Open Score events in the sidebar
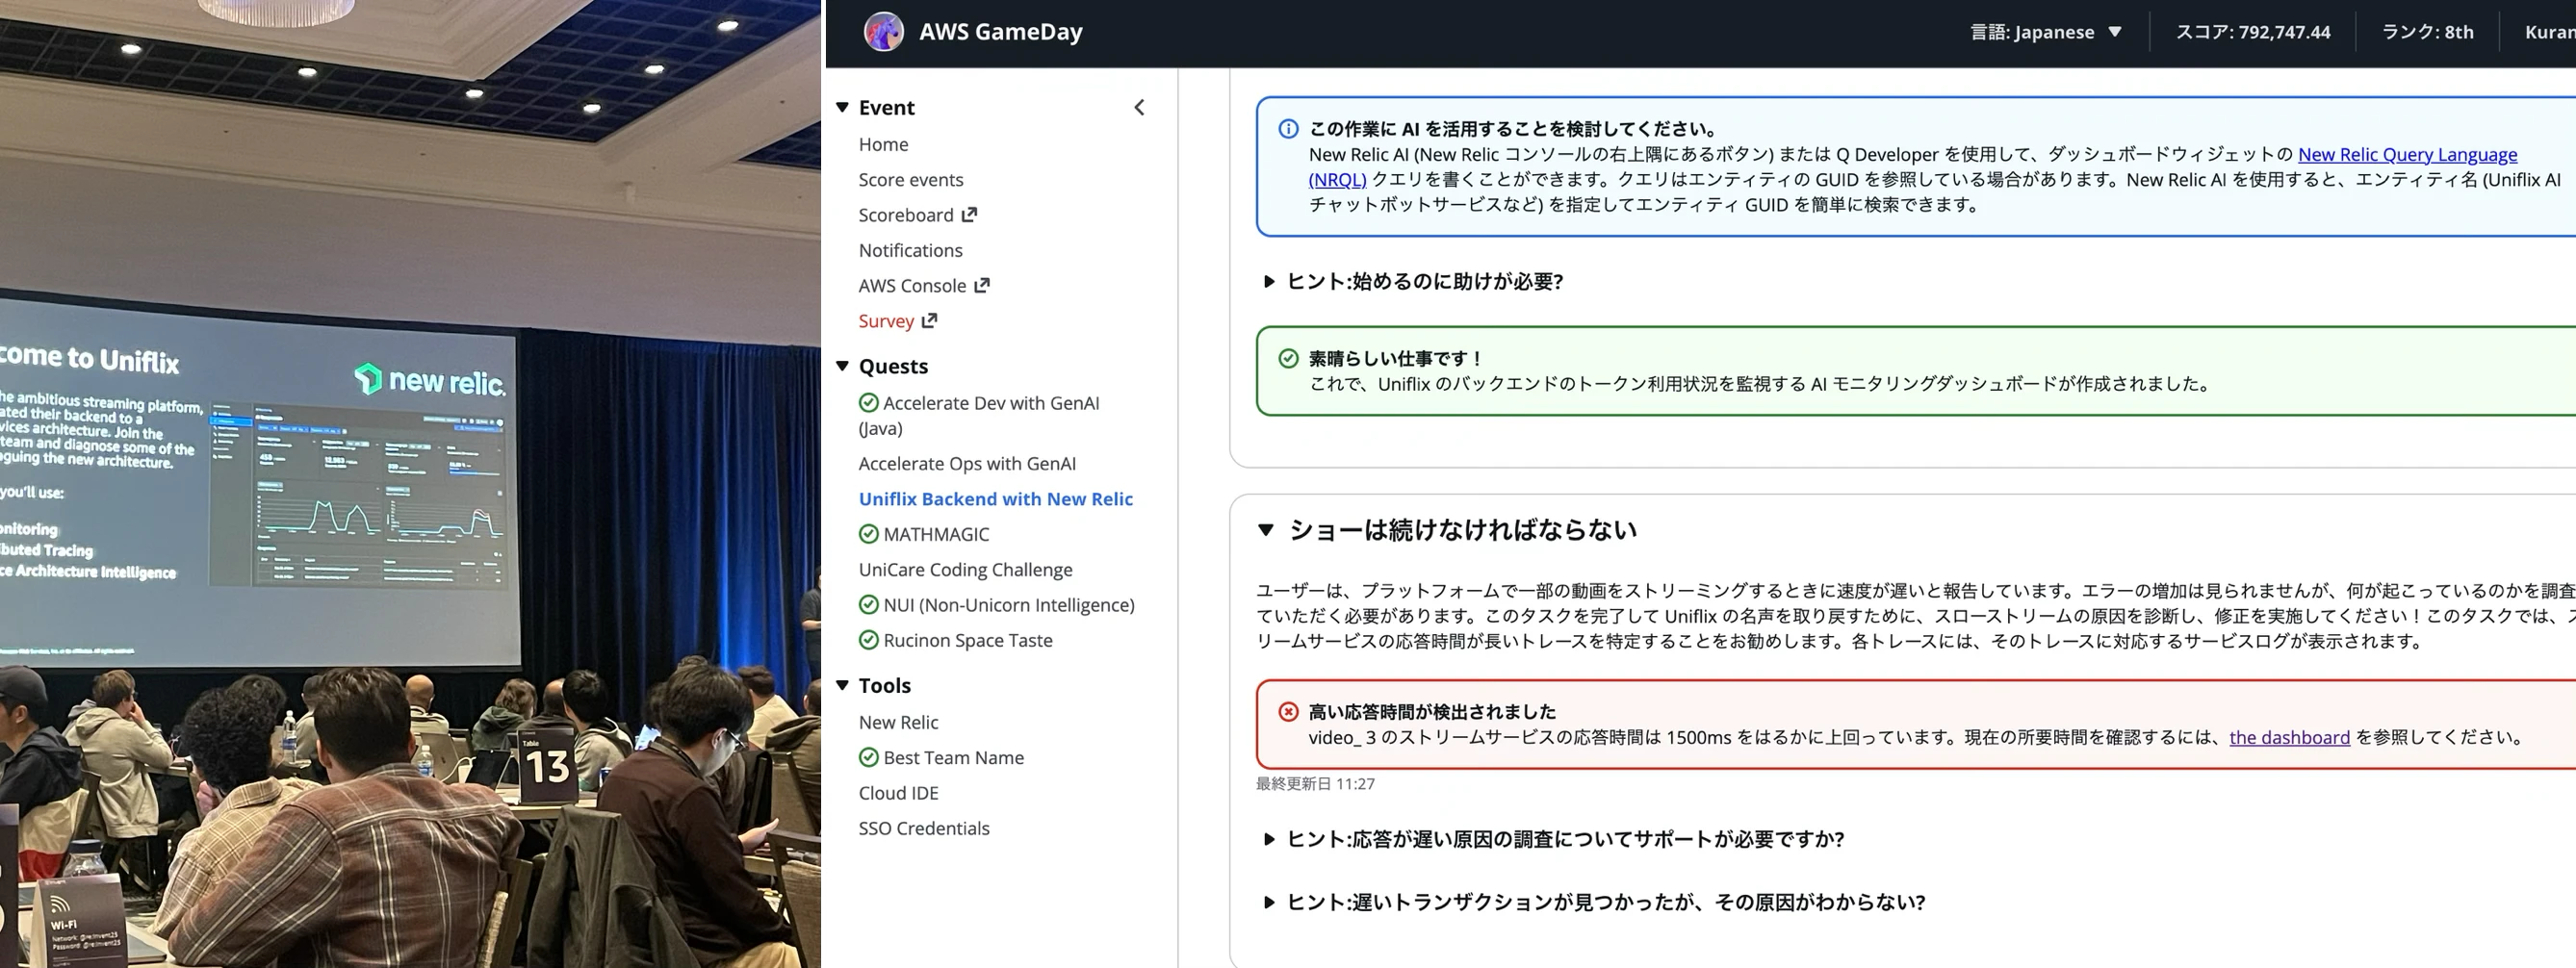Viewport: 2576px width, 968px height. (911, 179)
